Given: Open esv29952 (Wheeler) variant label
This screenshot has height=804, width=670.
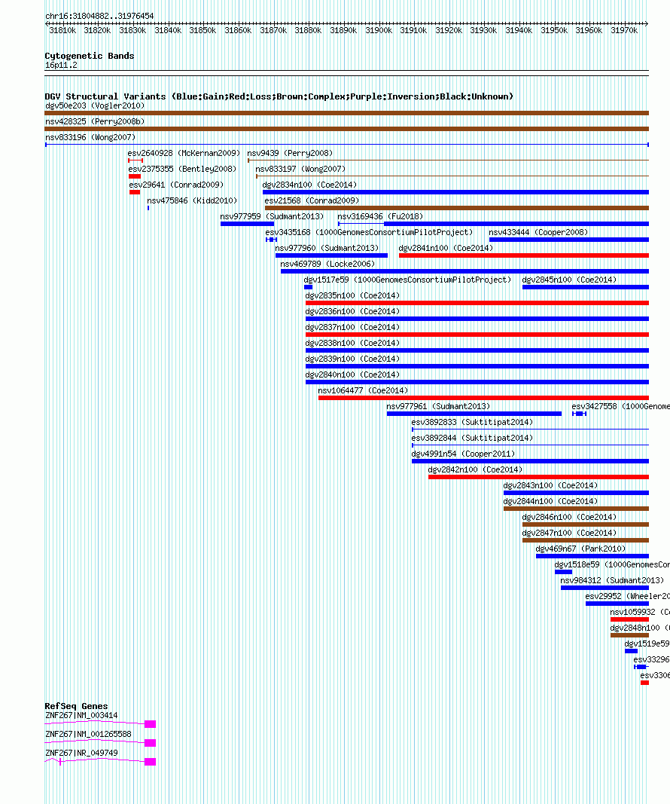Looking at the screenshot, I should (x=627, y=597).
